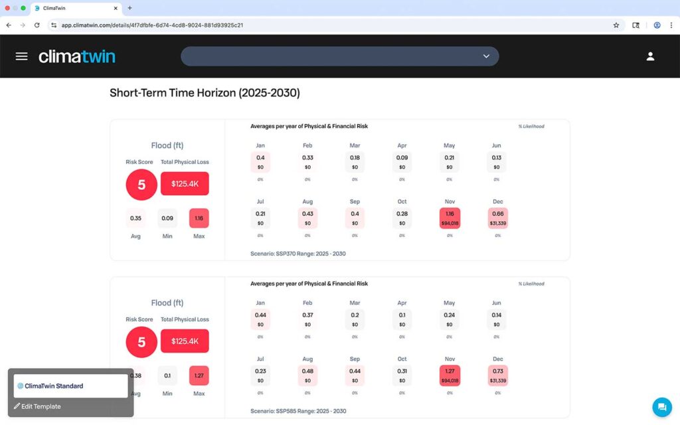Screen dimensions: 680x425
Task: Click the user profile icon
Action: point(650,56)
